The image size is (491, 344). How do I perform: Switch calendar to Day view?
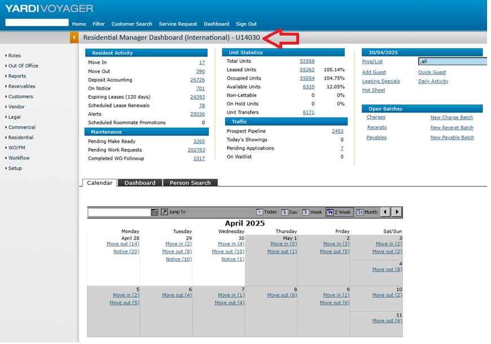tap(290, 212)
